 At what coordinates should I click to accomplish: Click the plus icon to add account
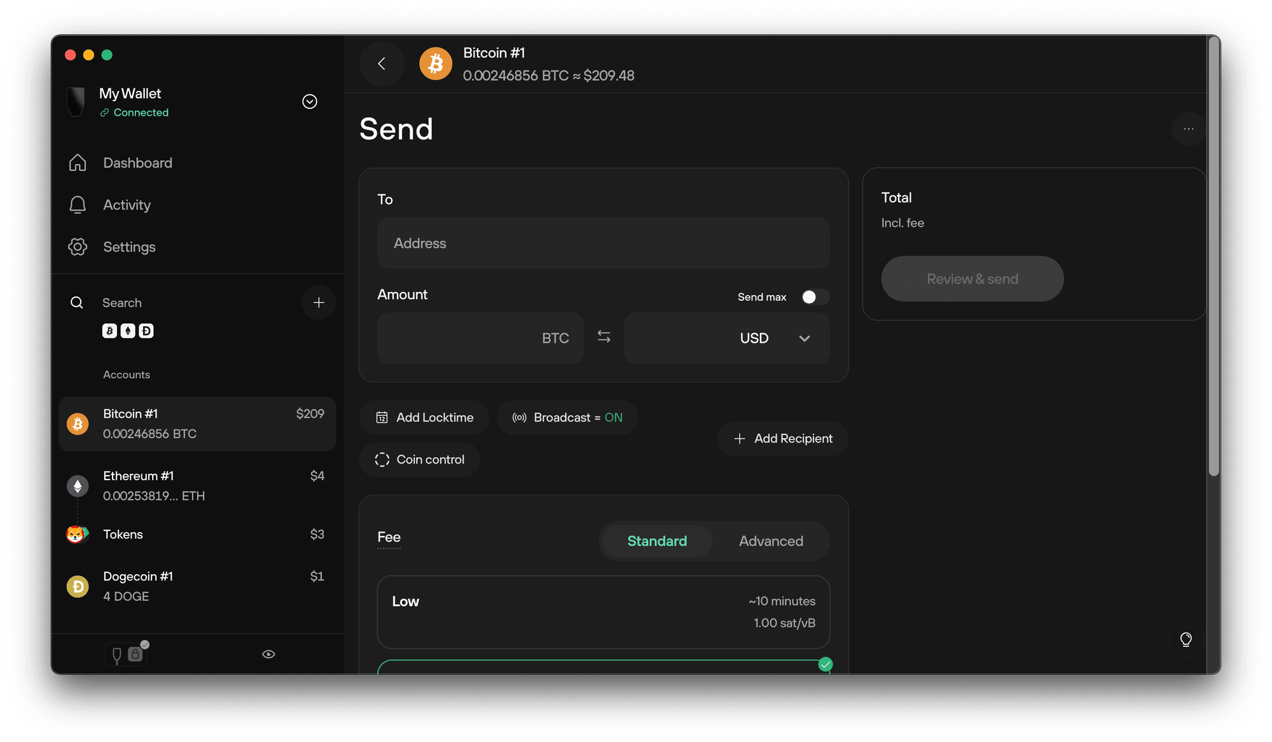[x=319, y=303]
